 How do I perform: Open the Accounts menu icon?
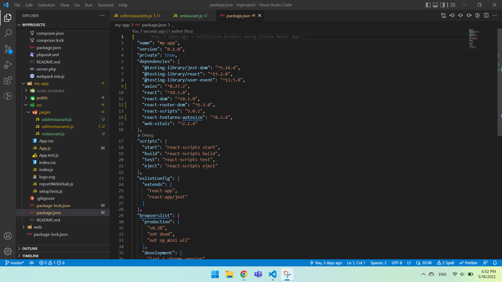8,236
